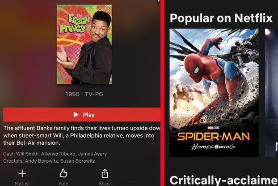Screen dimensions: 278x186
Task: Start playback with the red Play button
Action: point(82,115)
